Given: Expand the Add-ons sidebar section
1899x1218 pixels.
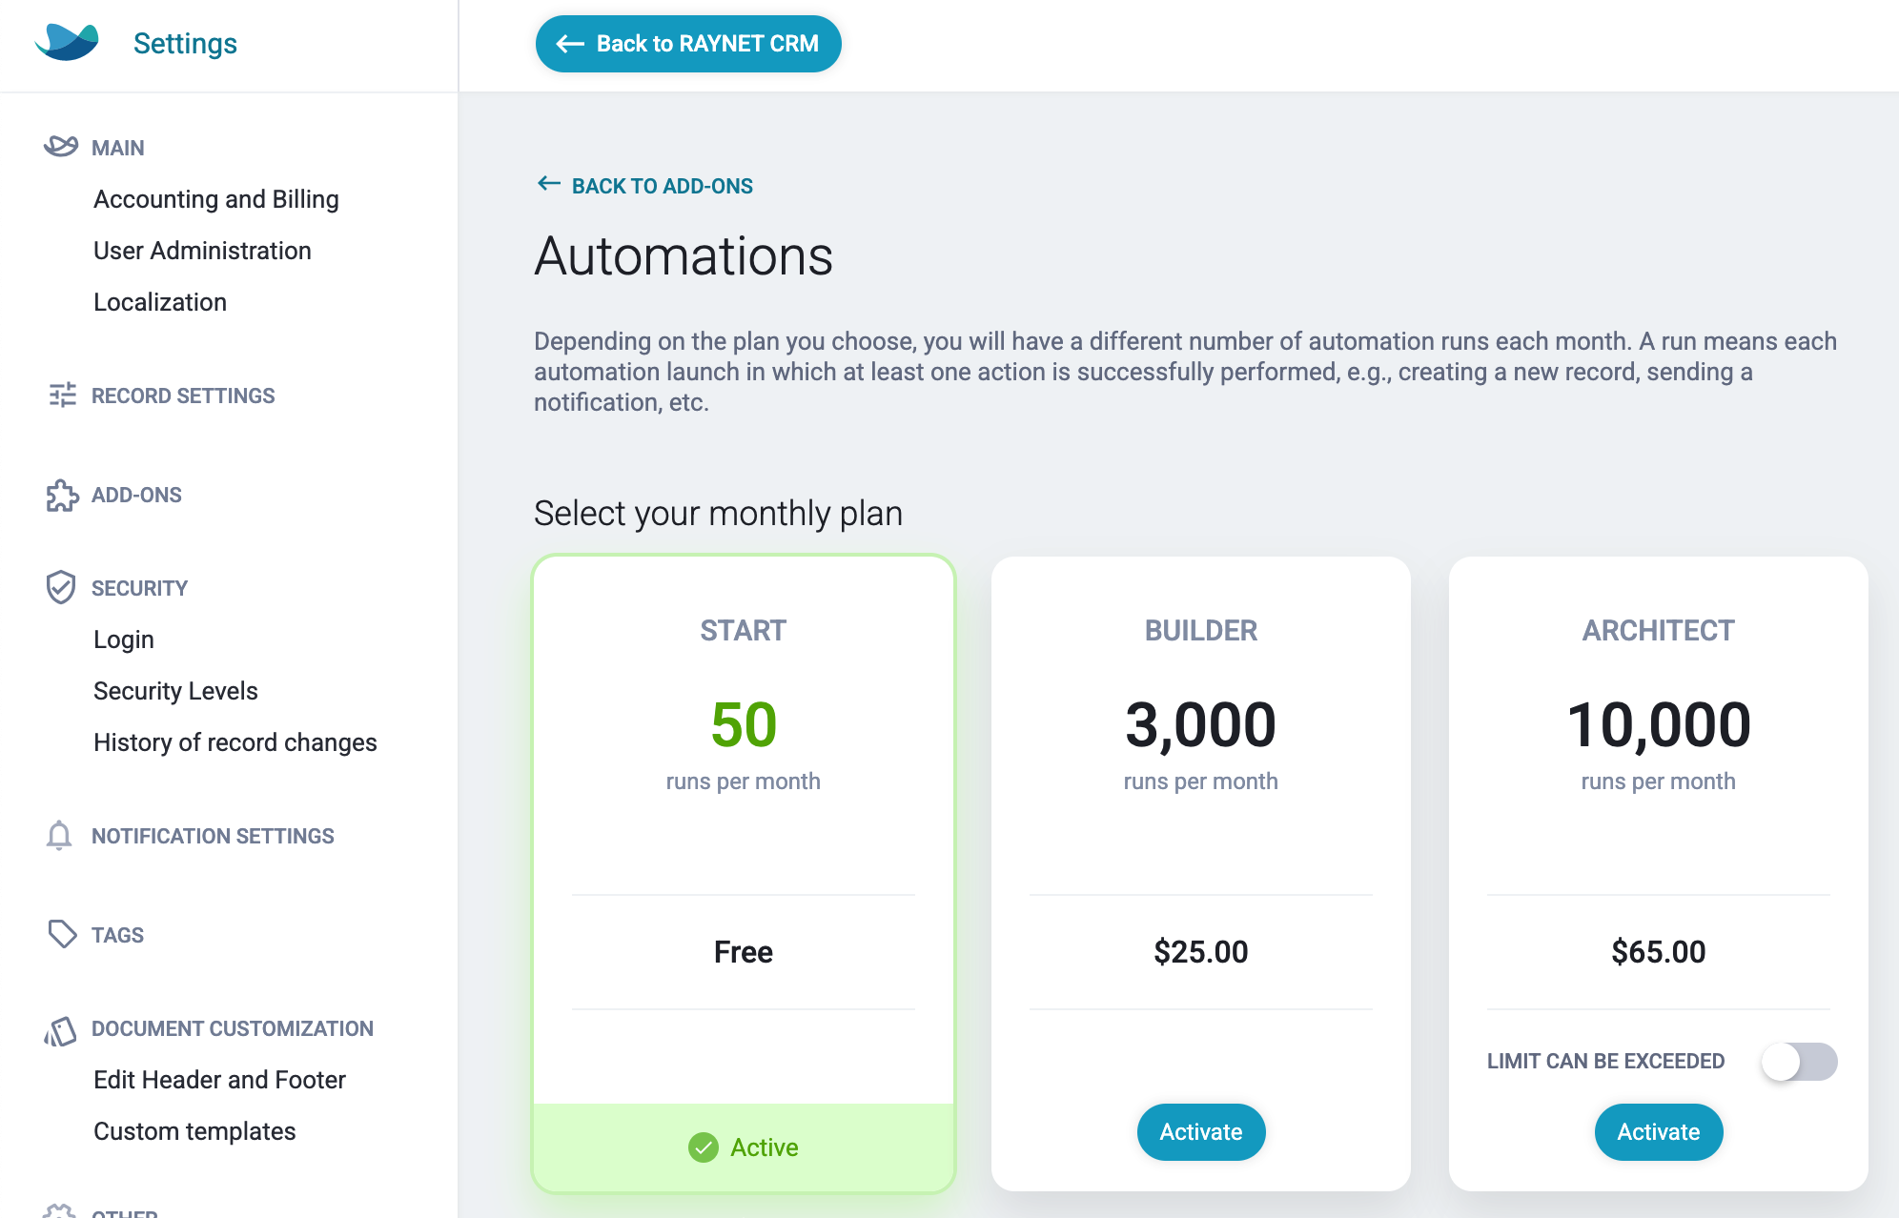Looking at the screenshot, I should click(x=136, y=495).
